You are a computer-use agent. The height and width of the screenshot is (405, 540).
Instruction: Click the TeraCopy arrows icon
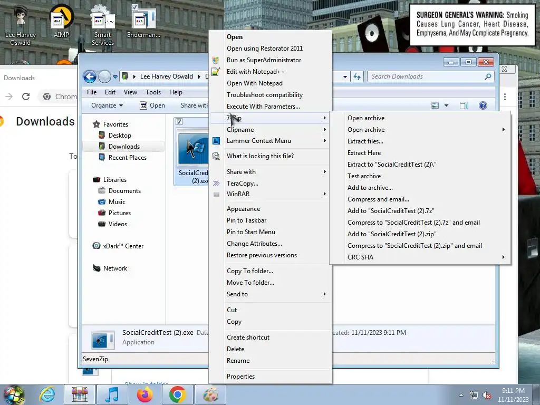[x=216, y=183]
